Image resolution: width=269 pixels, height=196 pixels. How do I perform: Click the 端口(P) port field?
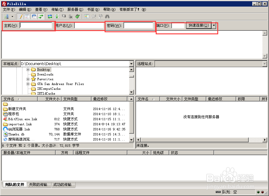pos(178,25)
